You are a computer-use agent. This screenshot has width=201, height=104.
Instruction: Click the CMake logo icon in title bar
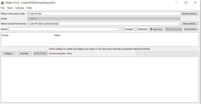[x=2, y=3]
